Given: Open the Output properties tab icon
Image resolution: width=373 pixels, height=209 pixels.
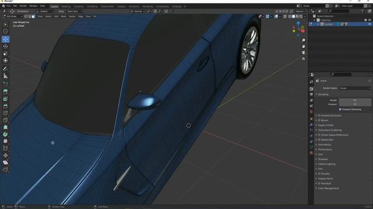Looking at the screenshot, I should (311, 95).
